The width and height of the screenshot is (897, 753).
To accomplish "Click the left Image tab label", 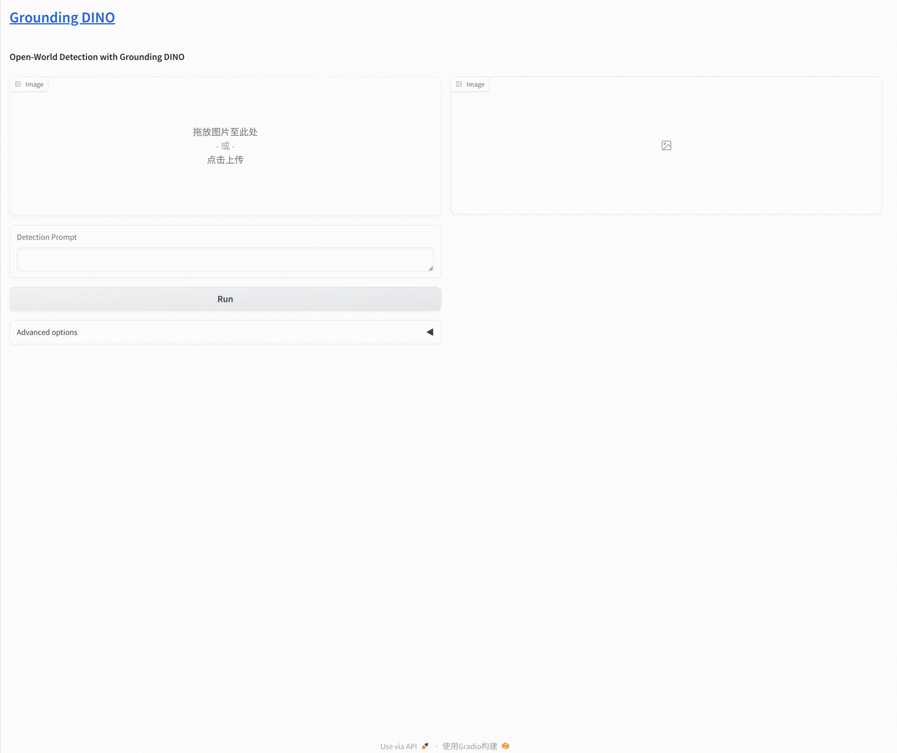I will pyautogui.click(x=34, y=84).
